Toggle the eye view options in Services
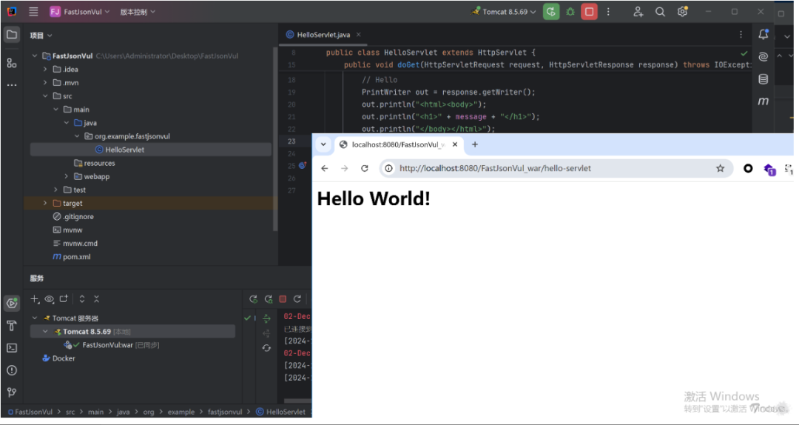The image size is (799, 425). [50, 299]
